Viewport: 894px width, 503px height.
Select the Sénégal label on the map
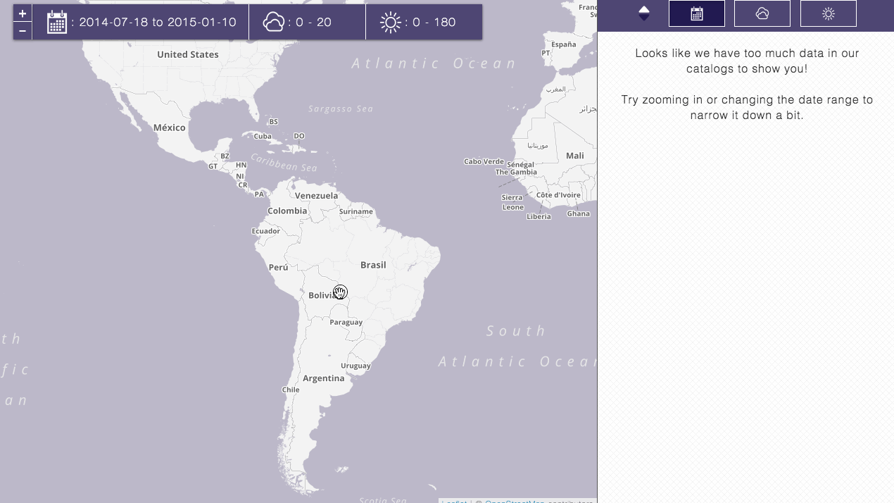pyautogui.click(x=521, y=163)
